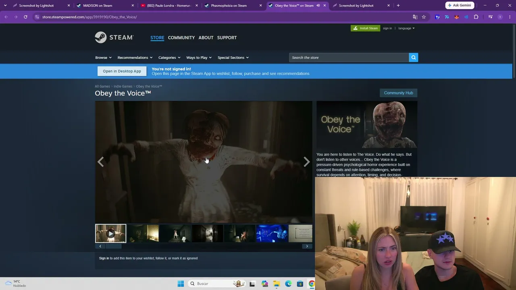Go to the STORE section
The height and width of the screenshot is (290, 516).
157,37
